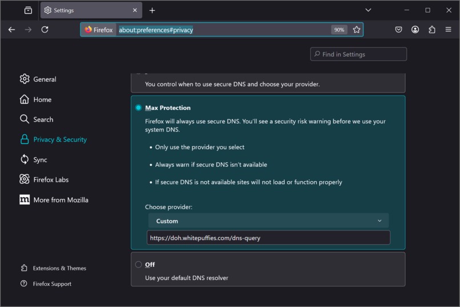Select Privacy & Security category
This screenshot has height=307, width=460.
54,139
